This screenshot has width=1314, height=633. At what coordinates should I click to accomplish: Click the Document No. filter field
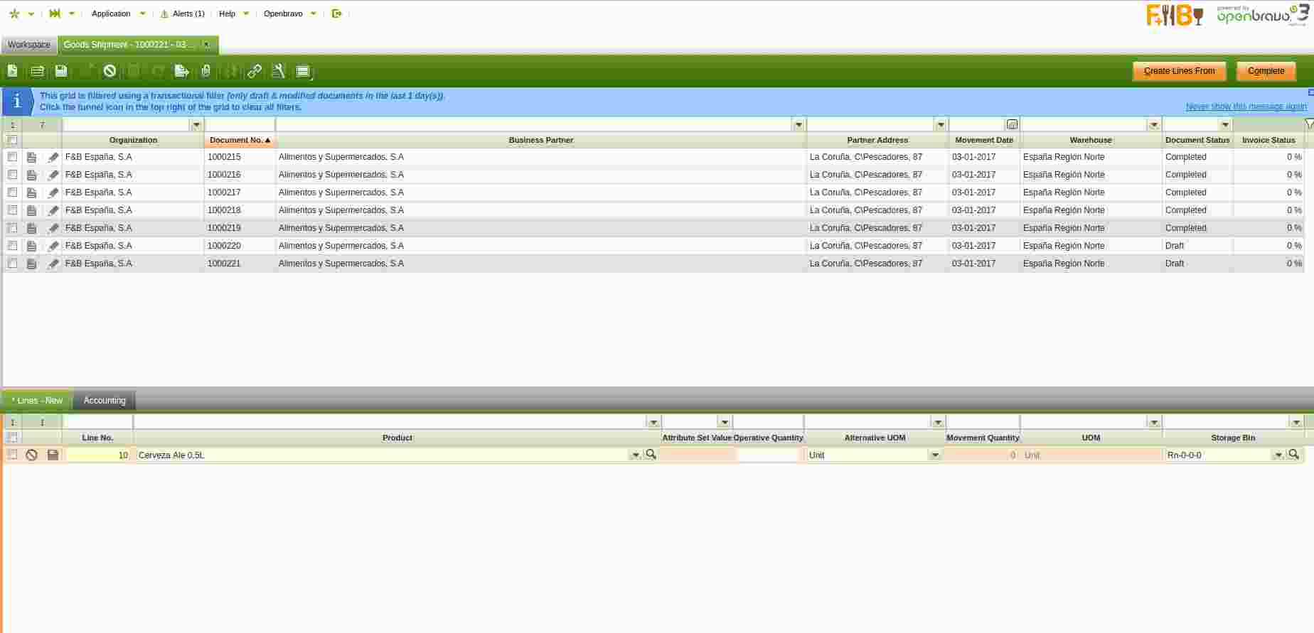pyautogui.click(x=240, y=124)
